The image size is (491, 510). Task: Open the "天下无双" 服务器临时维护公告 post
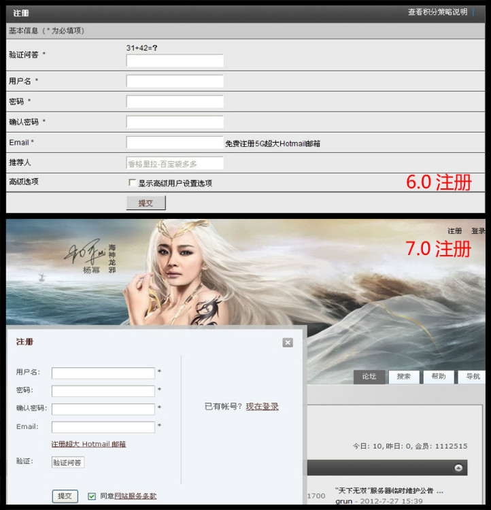pyautogui.click(x=389, y=490)
